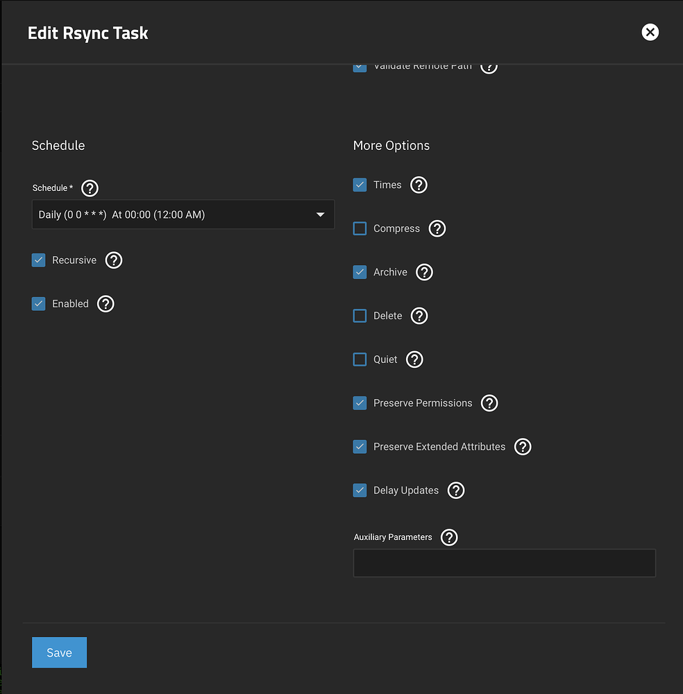
Task: Open the Schedule dropdown showing Daily
Action: pyautogui.click(x=183, y=215)
